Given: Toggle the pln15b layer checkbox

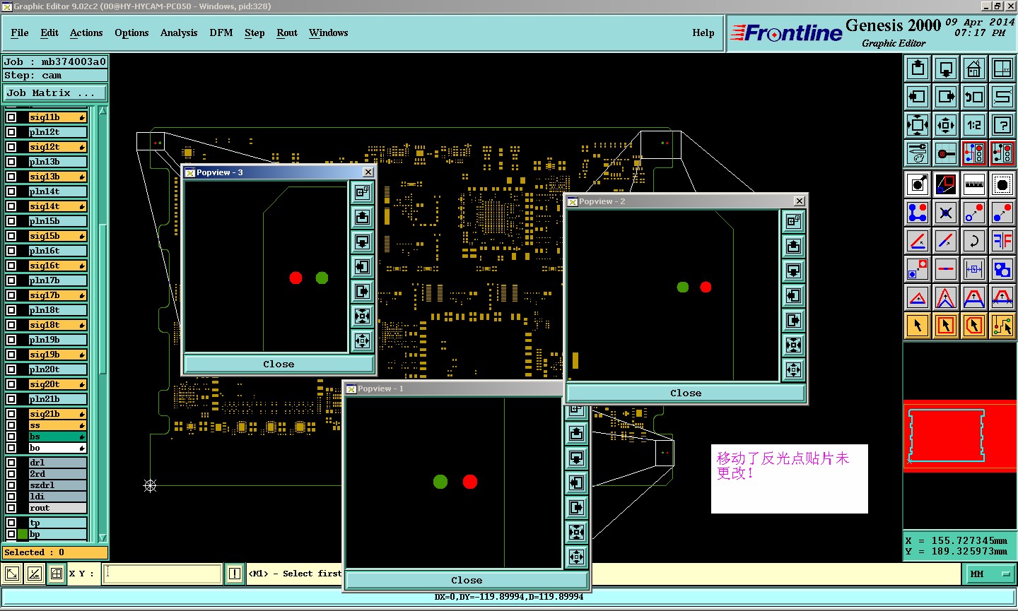Looking at the screenshot, I should pos(11,221).
